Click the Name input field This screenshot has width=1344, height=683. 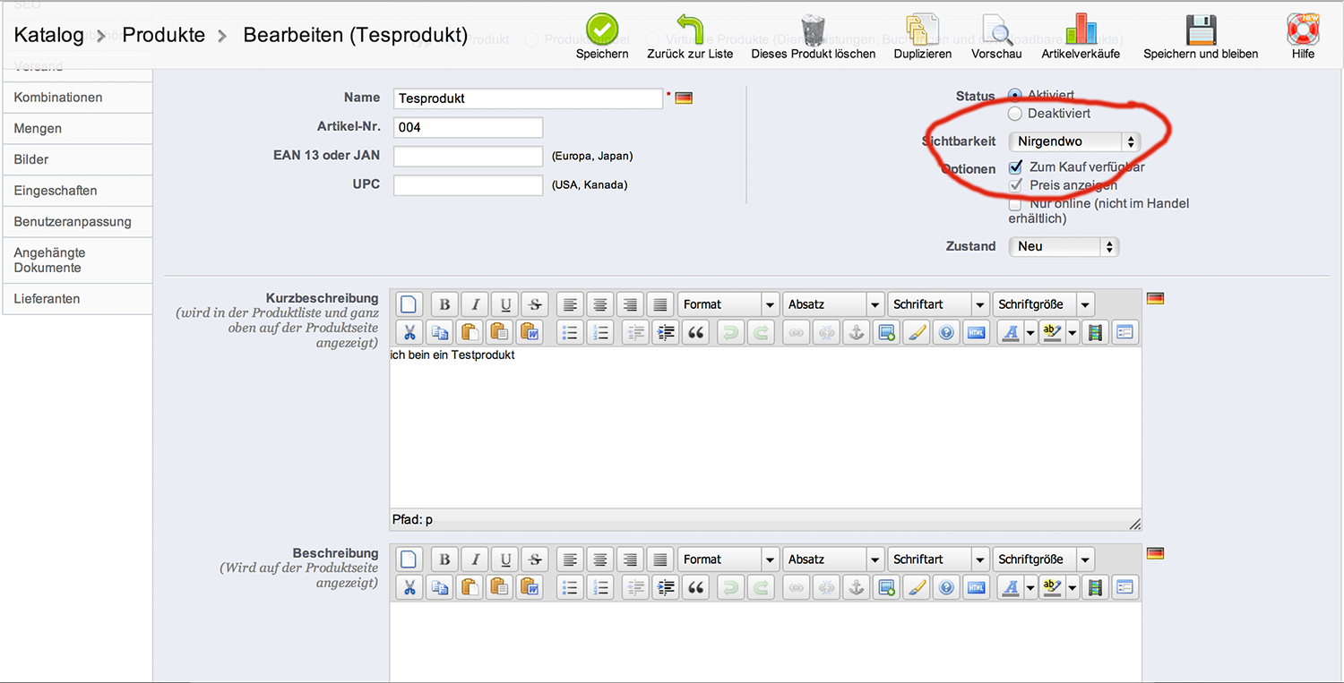[x=528, y=98]
